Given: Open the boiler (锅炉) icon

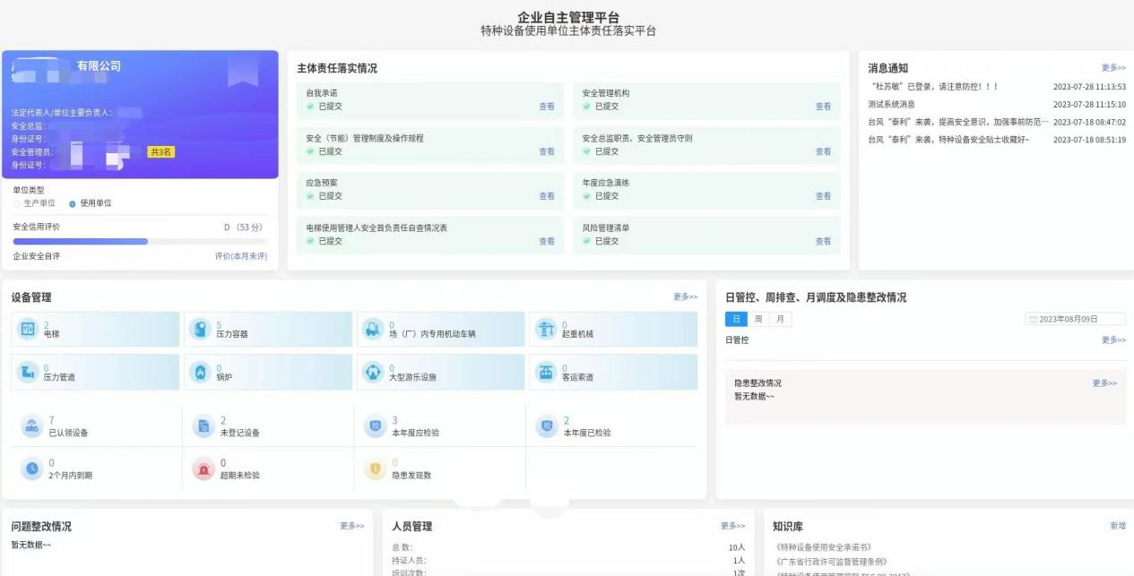Looking at the screenshot, I should pyautogui.click(x=200, y=372).
